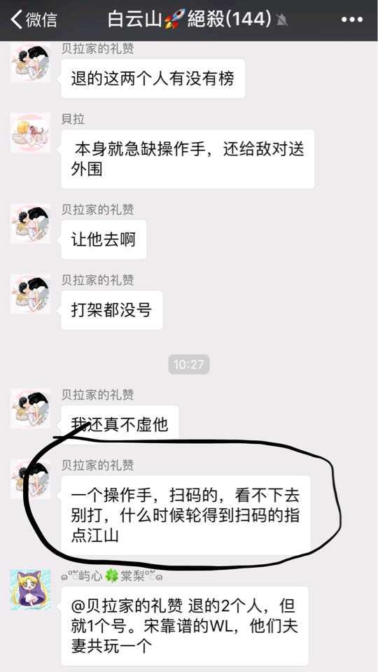Tap sender name 貝拉 above second message

tap(73, 119)
